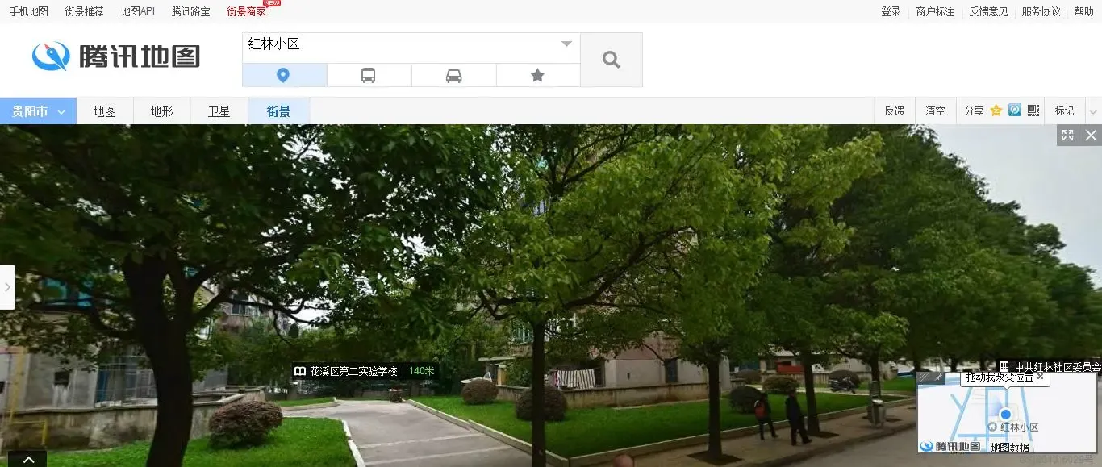Pin the mini map with pushpin icon
The height and width of the screenshot is (467, 1102).
(937, 377)
